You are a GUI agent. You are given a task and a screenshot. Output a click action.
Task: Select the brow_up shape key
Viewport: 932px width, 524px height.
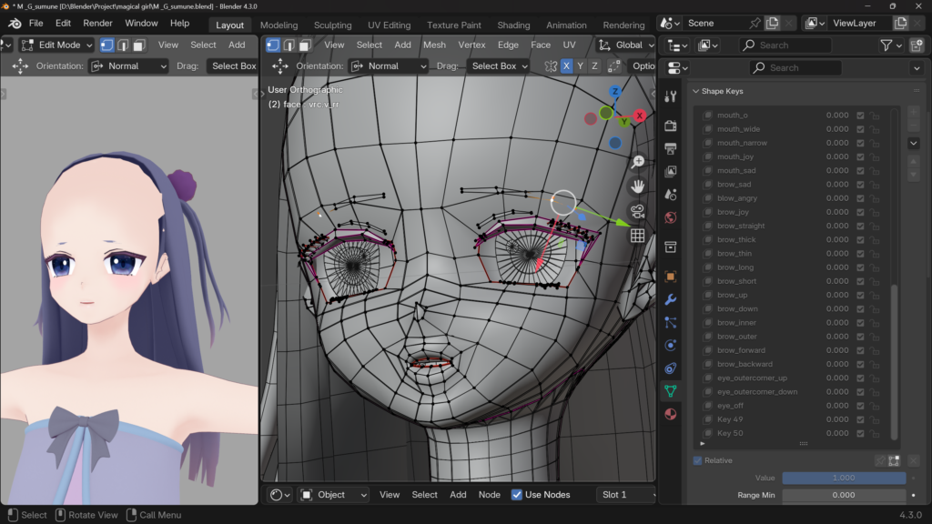pyautogui.click(x=732, y=295)
